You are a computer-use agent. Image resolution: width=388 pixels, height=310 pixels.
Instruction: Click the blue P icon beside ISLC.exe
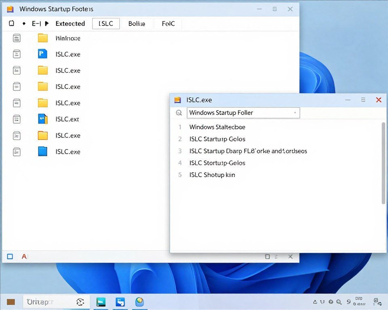point(42,54)
